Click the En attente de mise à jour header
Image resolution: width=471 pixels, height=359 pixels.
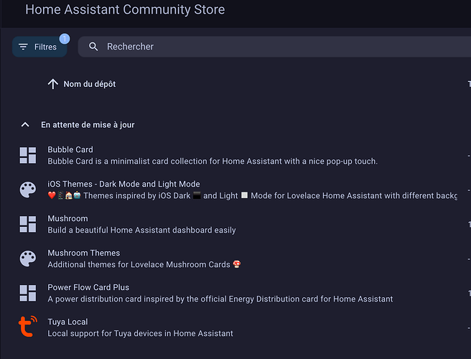pos(88,125)
